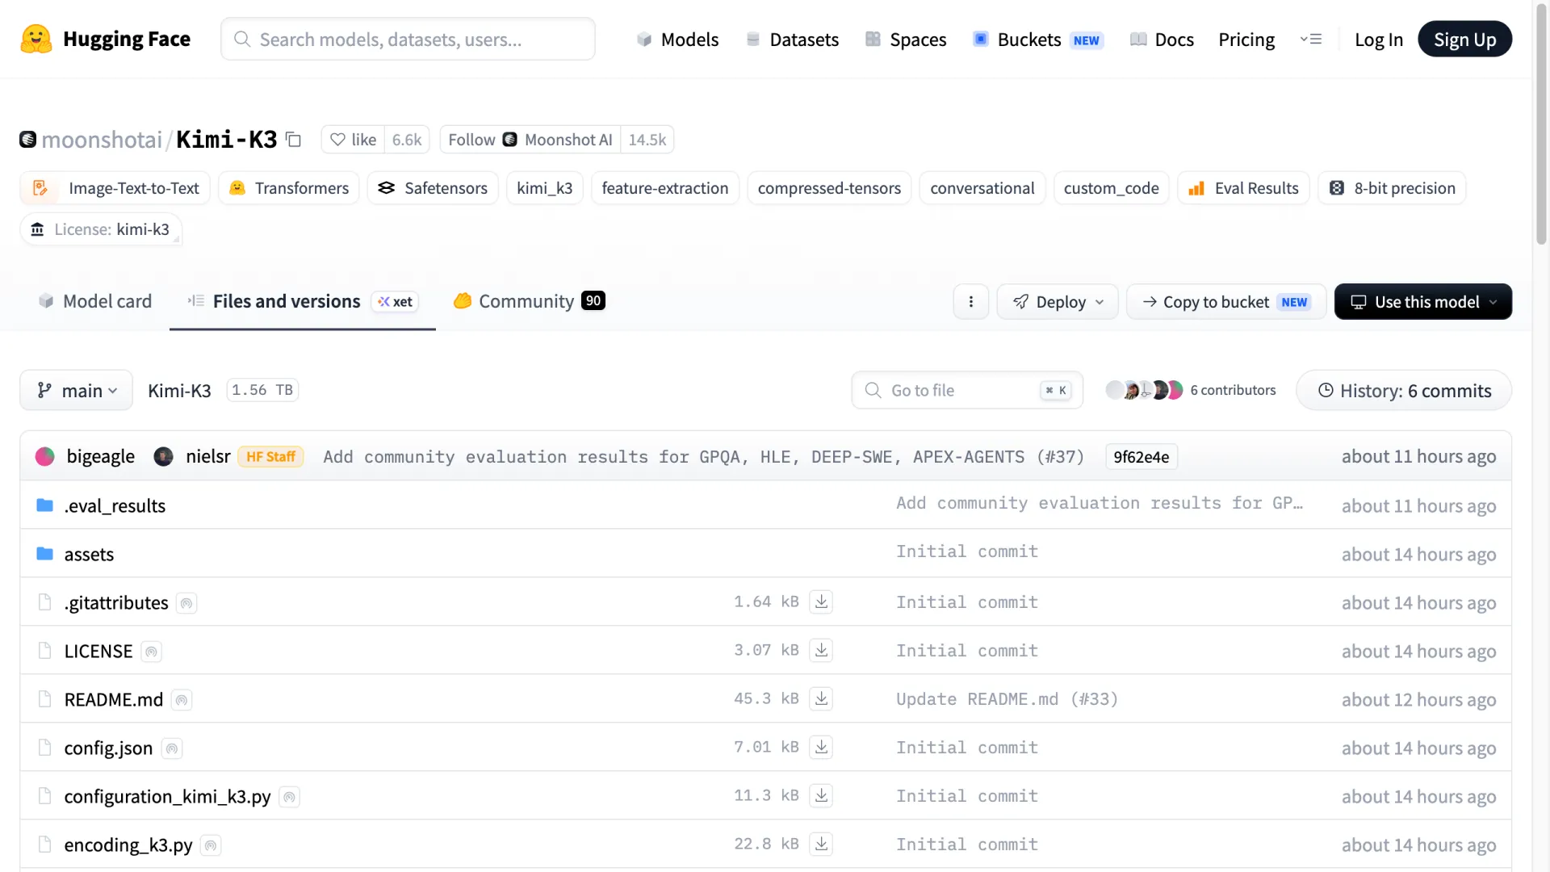Click the Image-Text-to-Text tag
The image size is (1550, 872).
click(x=115, y=188)
